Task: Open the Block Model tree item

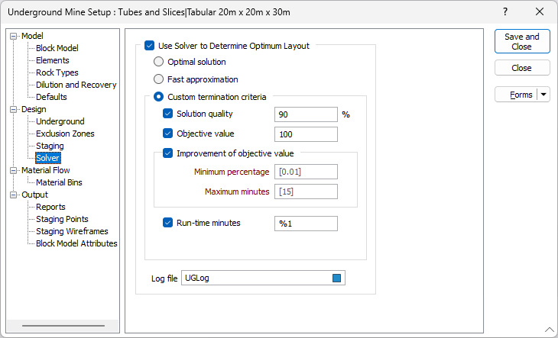Action: coord(57,48)
